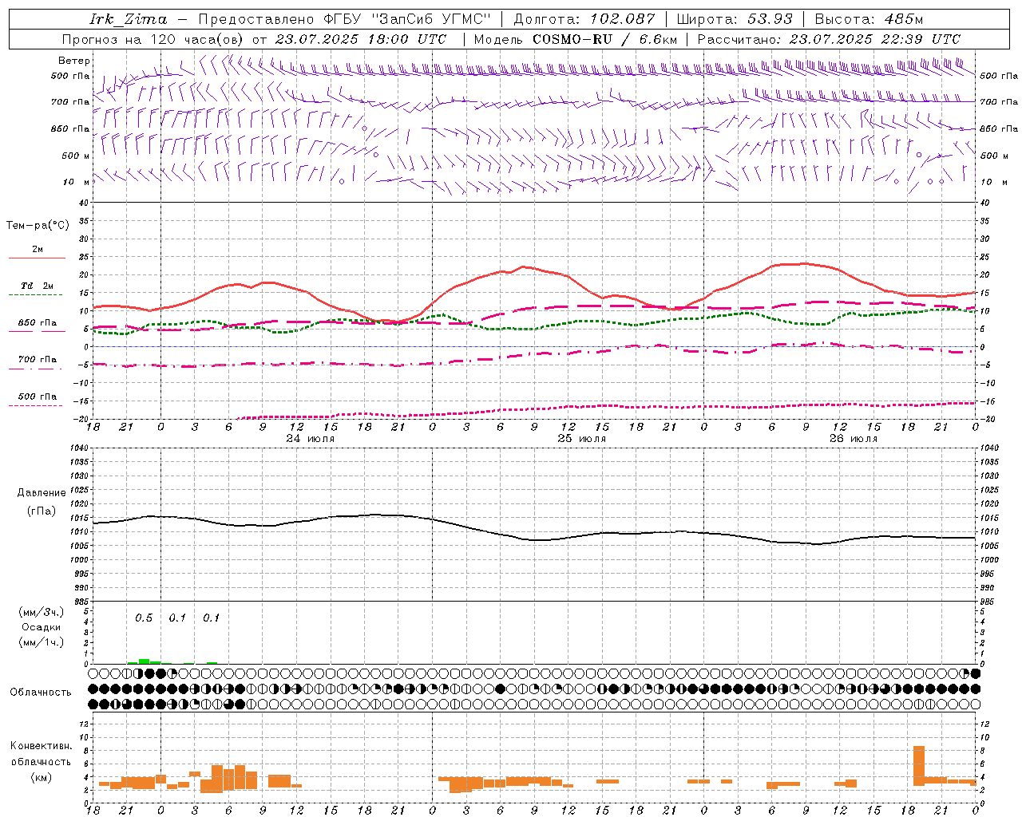Click the precipitation value '0.5'
The height and width of the screenshot is (817, 1022).
pyautogui.click(x=144, y=618)
